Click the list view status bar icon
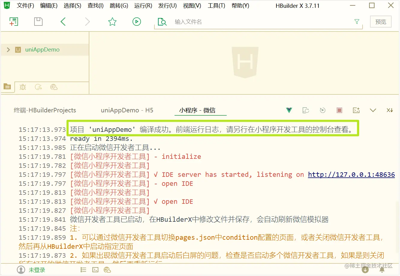The width and height of the screenshot is (400, 276). [83, 270]
